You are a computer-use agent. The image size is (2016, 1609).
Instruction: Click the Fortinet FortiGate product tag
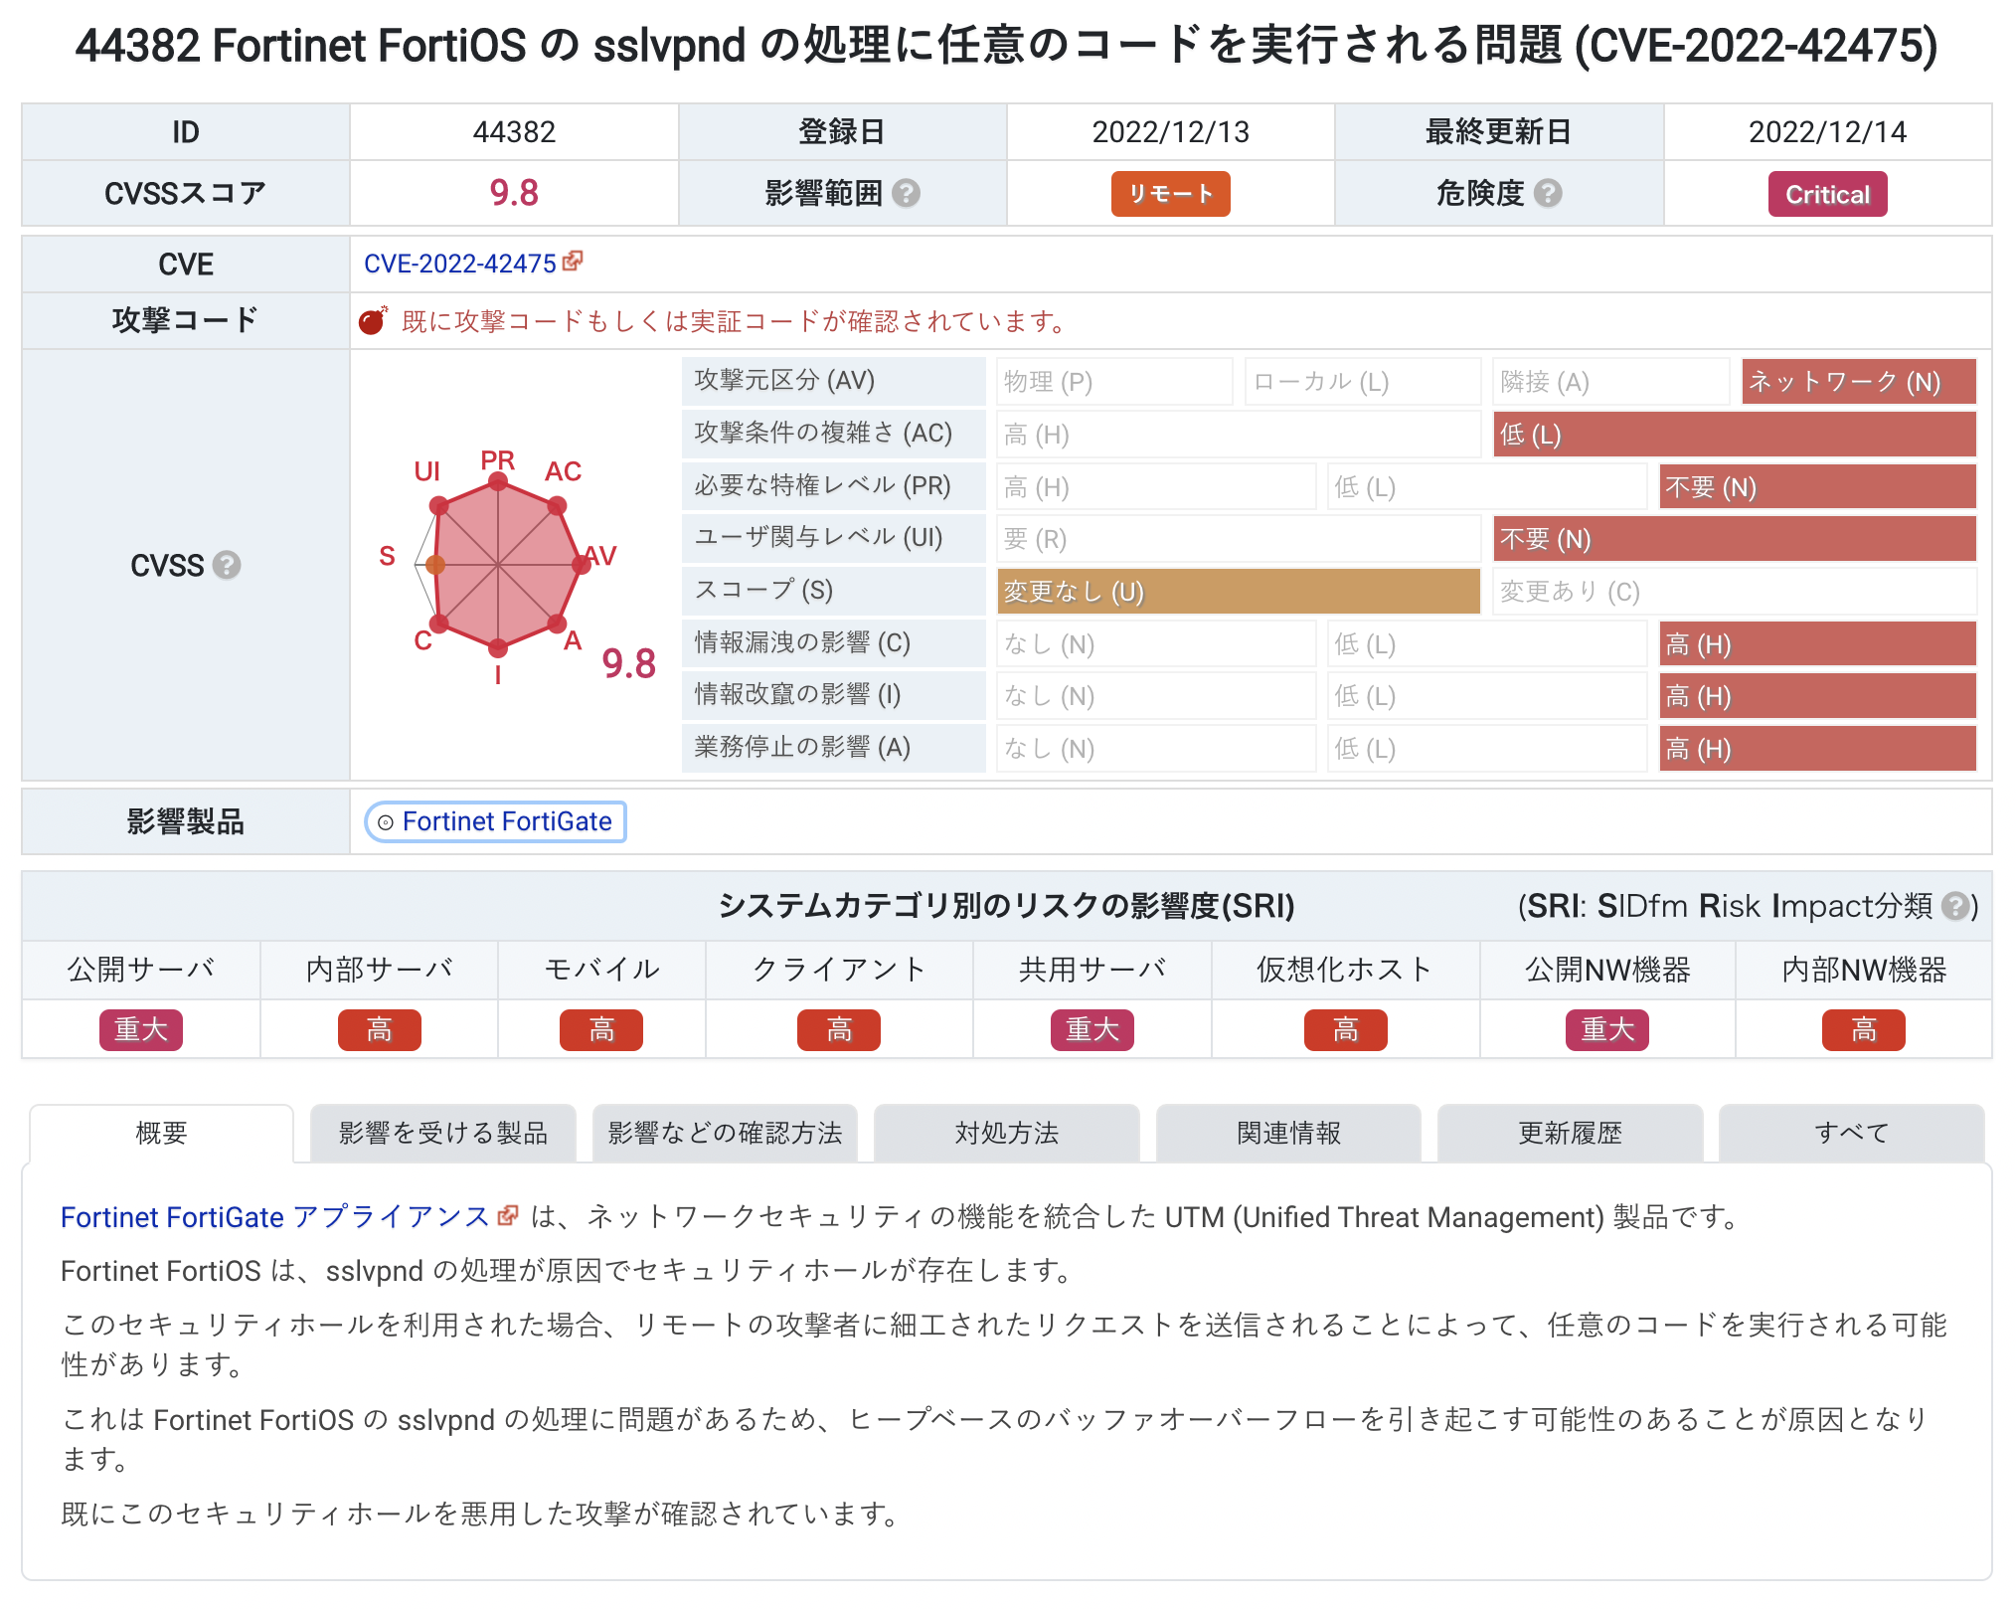coord(495,822)
